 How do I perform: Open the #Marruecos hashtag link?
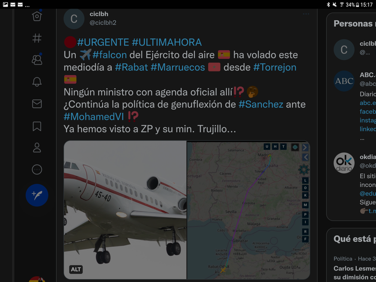coord(178,67)
